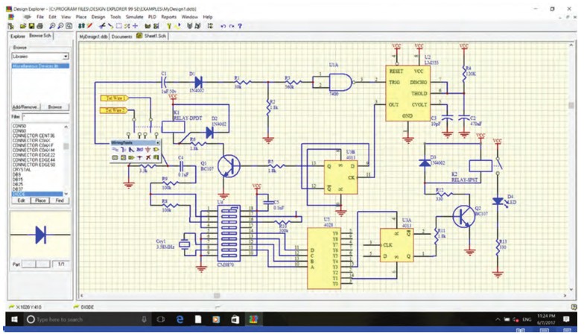This screenshot has width=587, height=336.
Task: Click the component list scrollbar down arrow
Action: point(66,194)
